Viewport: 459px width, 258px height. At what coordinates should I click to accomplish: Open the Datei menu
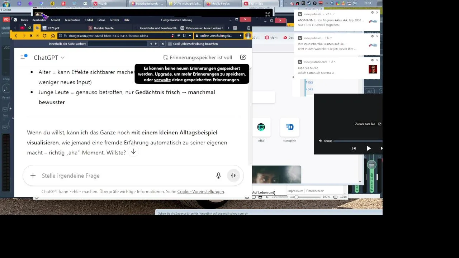coord(24,20)
